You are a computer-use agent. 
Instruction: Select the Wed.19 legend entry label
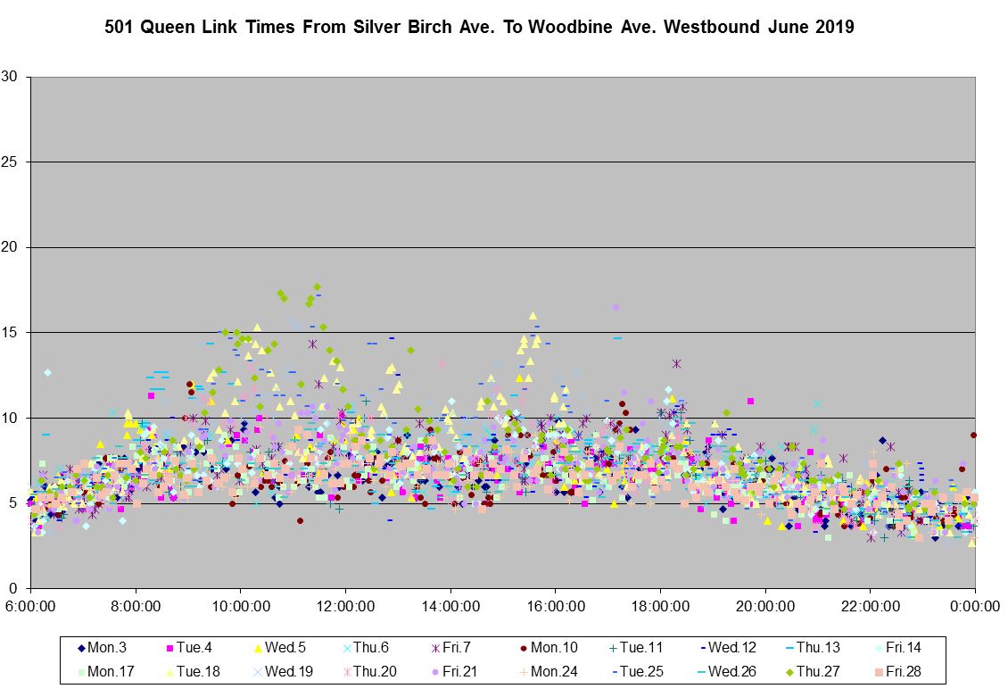point(286,671)
